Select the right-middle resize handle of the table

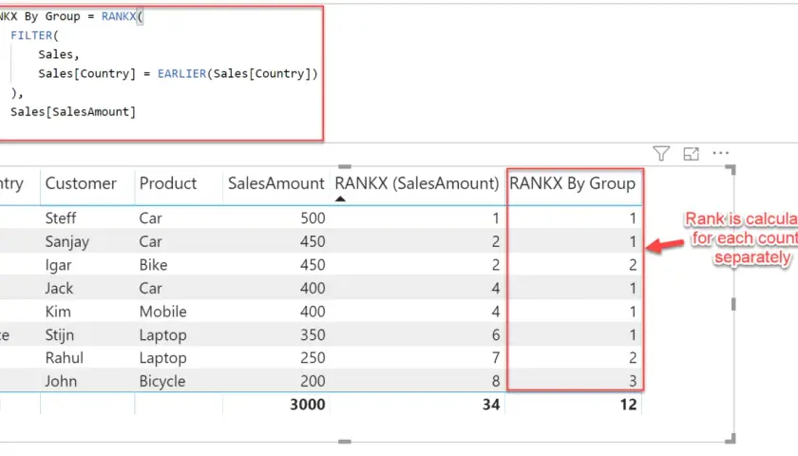[733, 304]
